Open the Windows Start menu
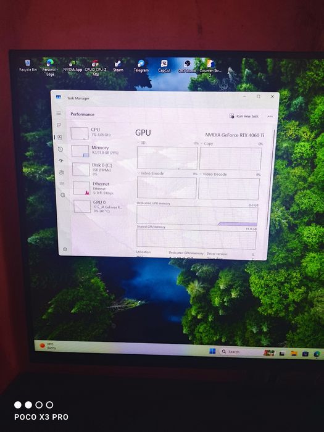This screenshot has height=432, width=324. click(x=212, y=351)
